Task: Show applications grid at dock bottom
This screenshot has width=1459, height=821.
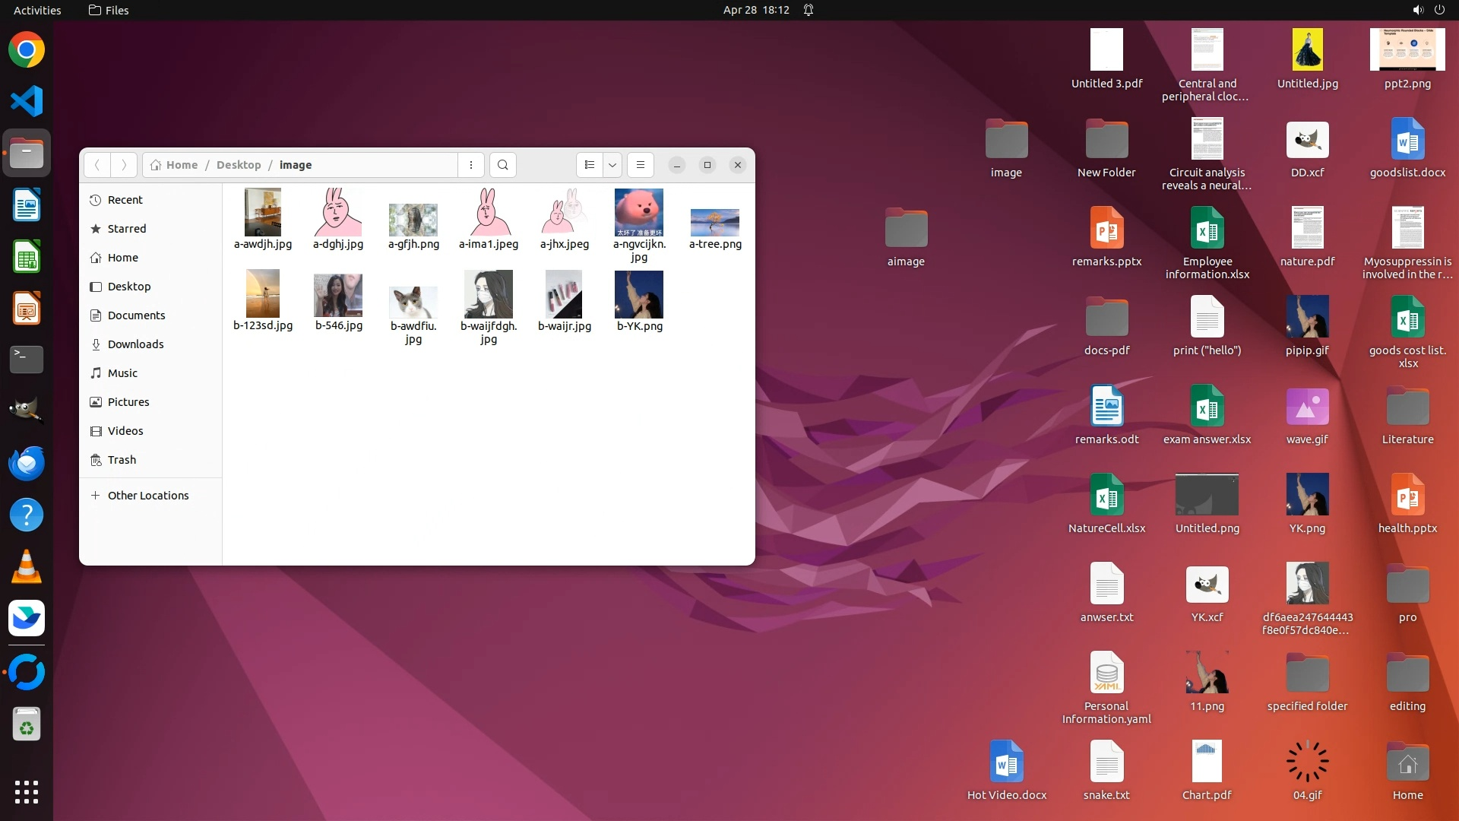Action: [27, 792]
